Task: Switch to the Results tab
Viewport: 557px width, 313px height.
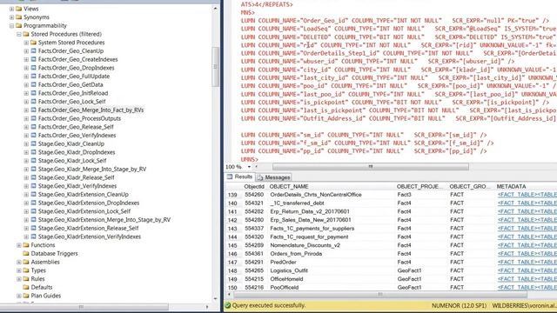Action: (240, 176)
